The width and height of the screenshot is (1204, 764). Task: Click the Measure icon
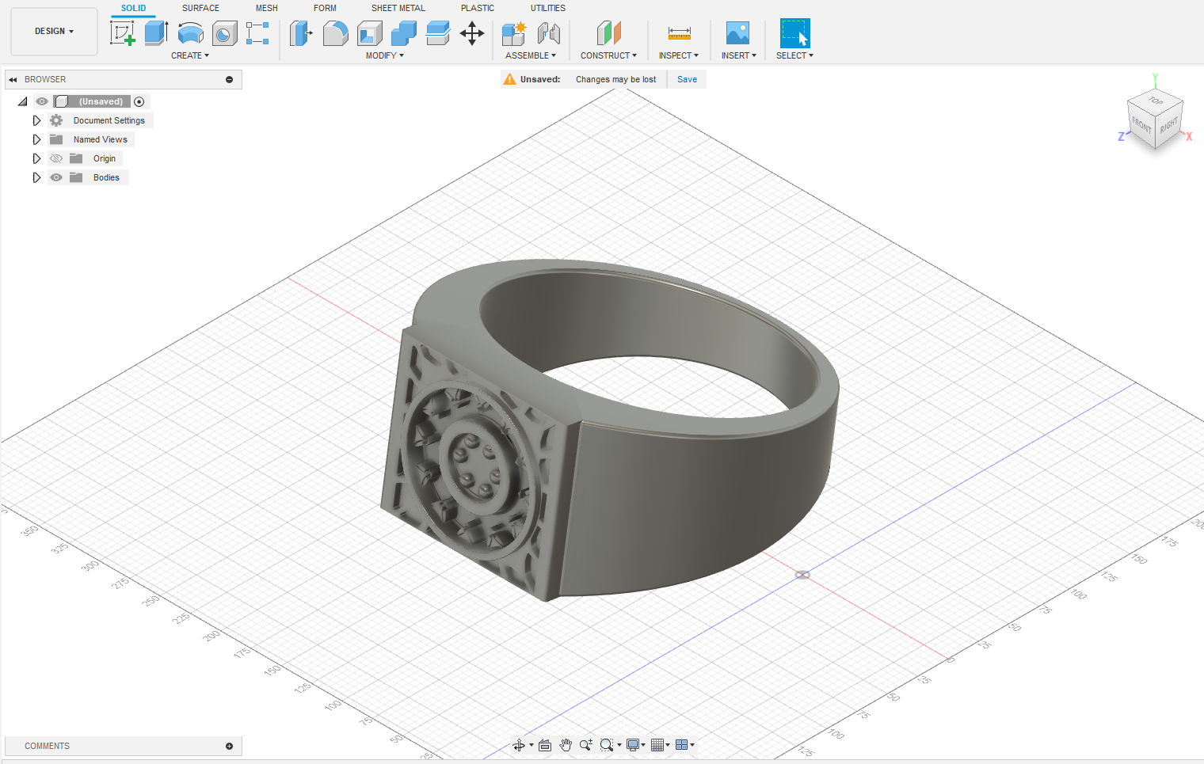click(x=679, y=33)
